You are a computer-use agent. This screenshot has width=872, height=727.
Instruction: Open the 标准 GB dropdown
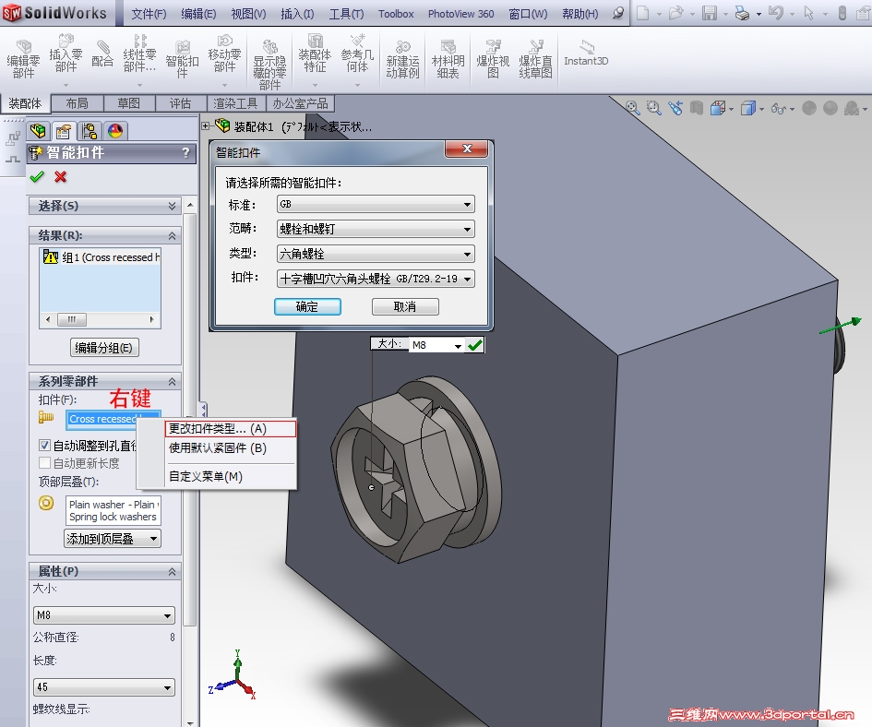(376, 204)
